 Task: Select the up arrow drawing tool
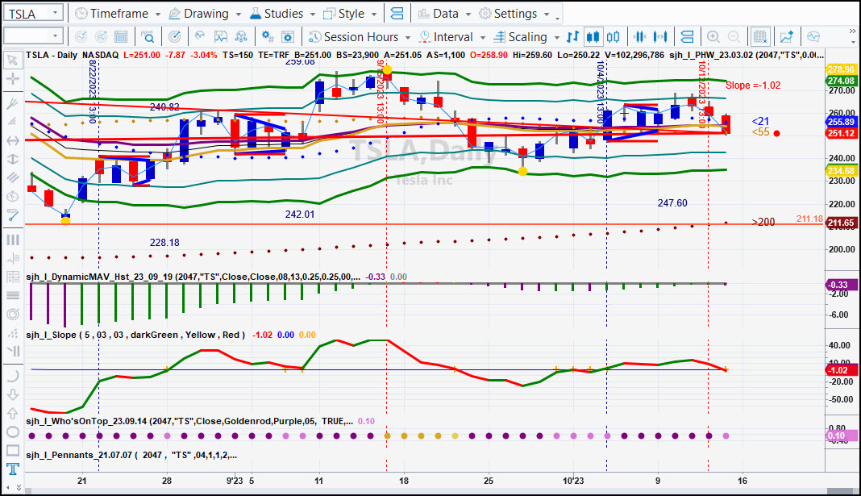pos(12,413)
